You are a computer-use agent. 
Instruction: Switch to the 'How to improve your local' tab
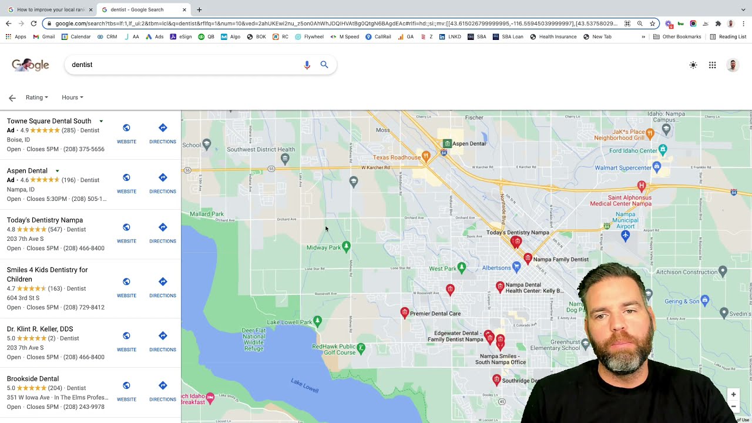[x=51, y=9]
